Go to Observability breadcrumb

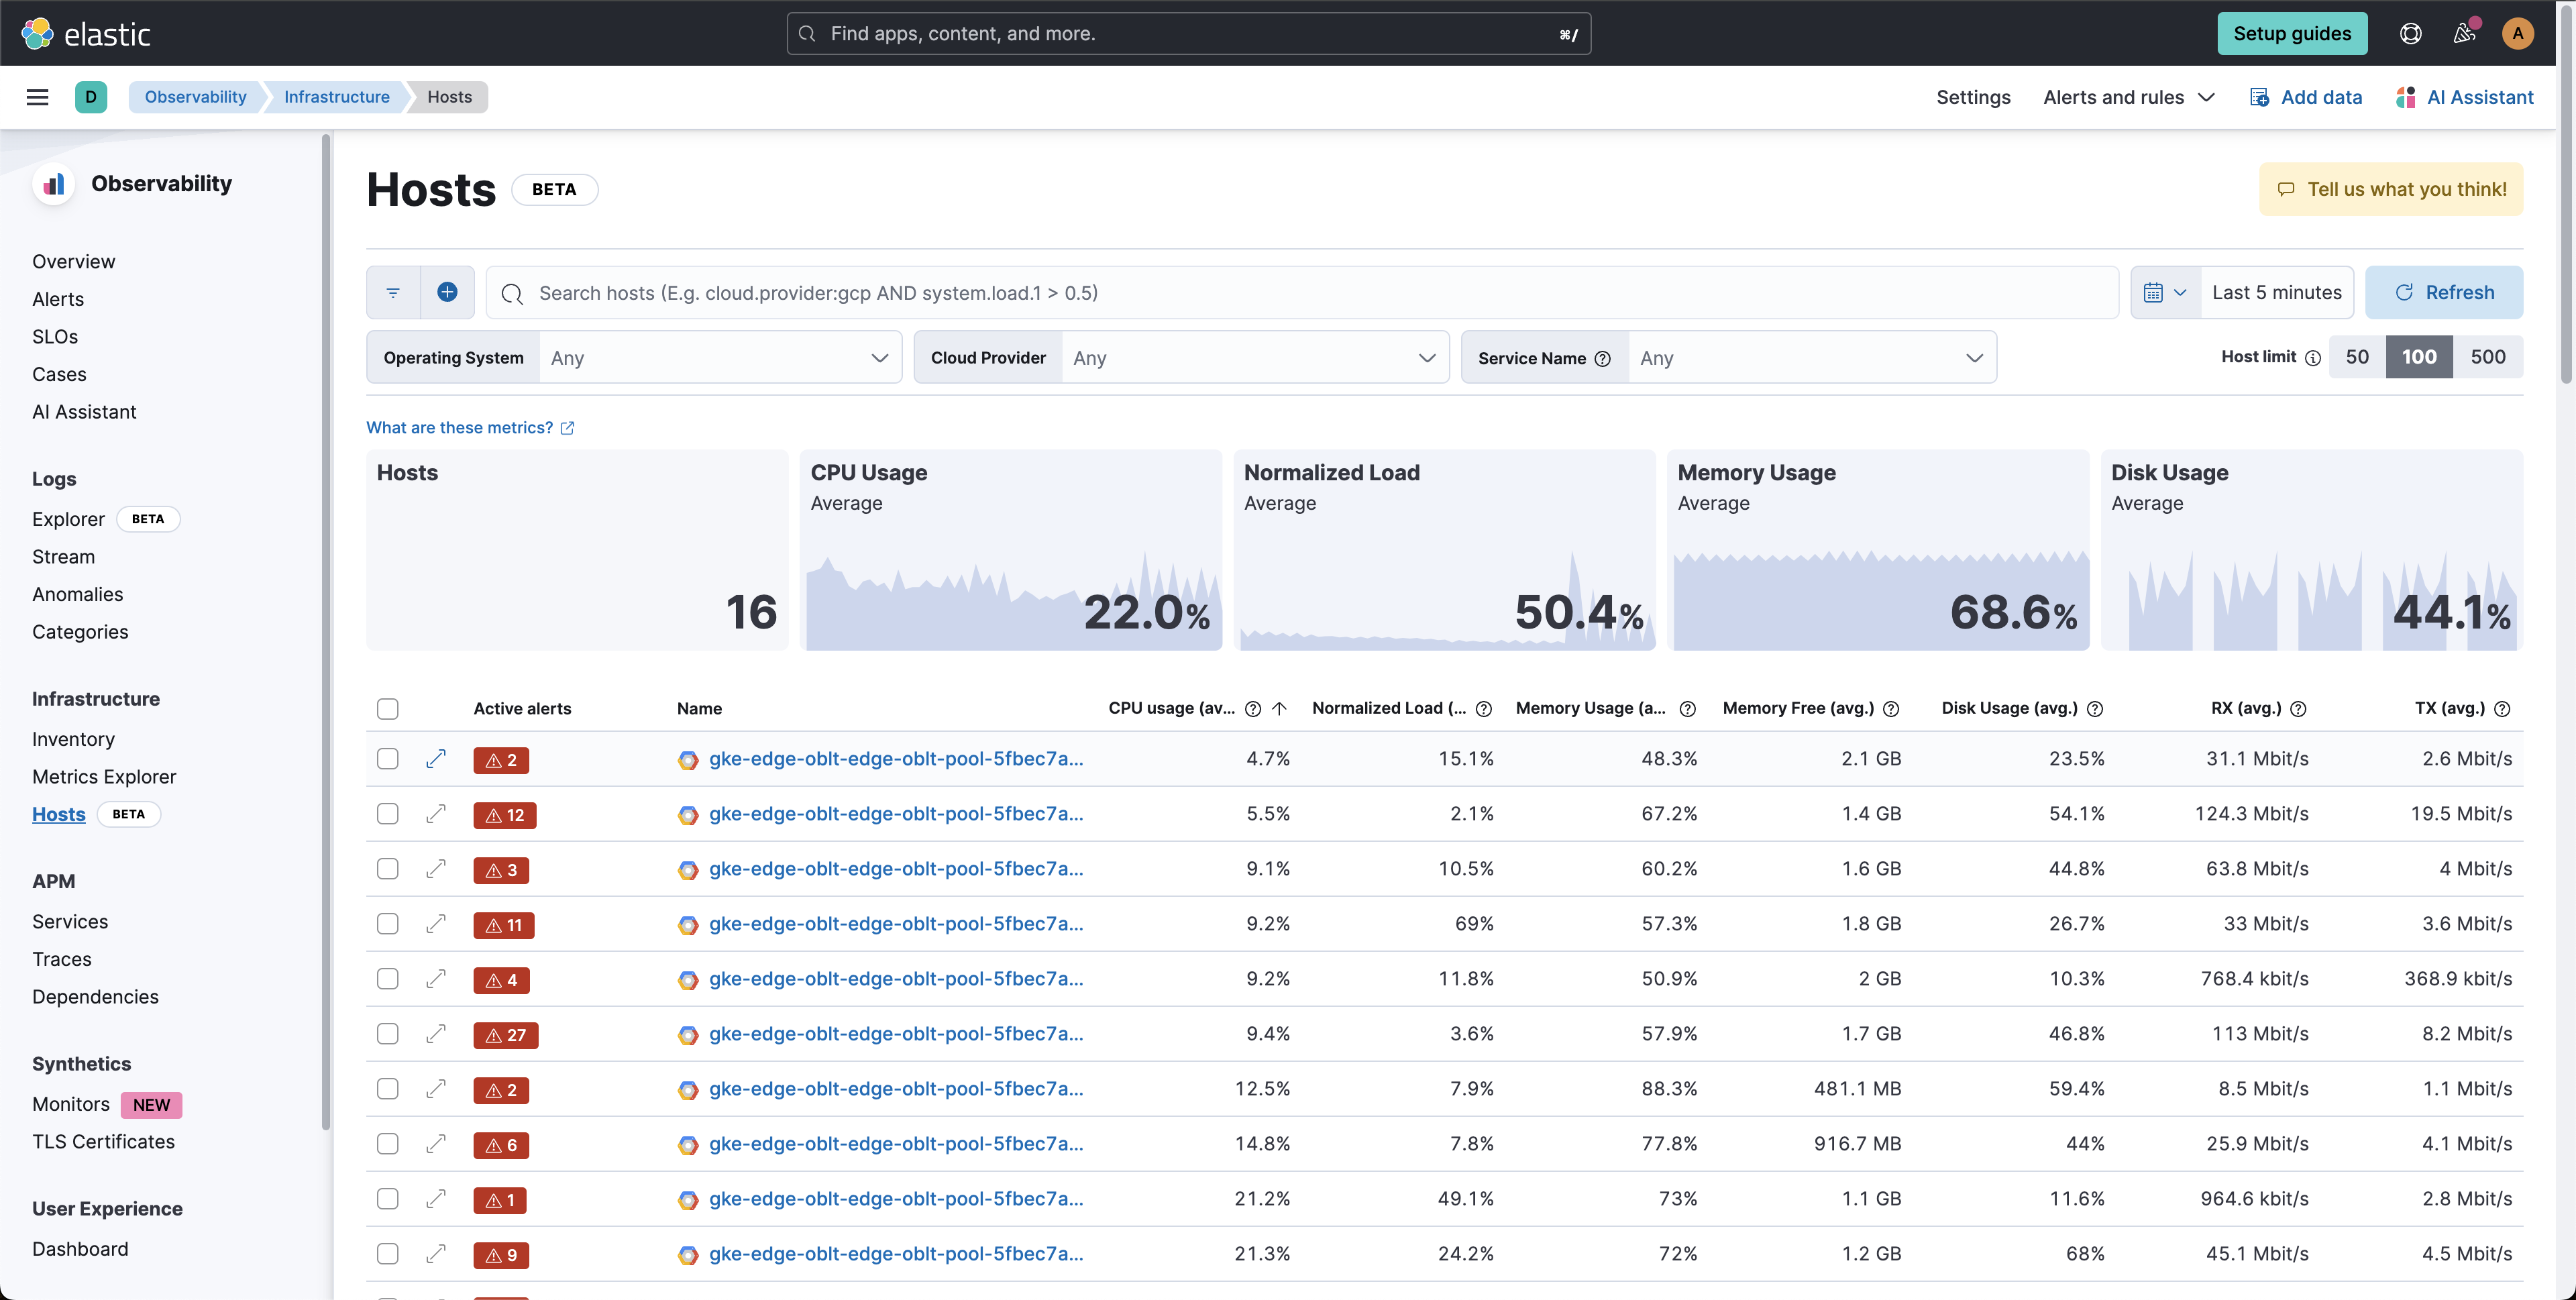[195, 97]
